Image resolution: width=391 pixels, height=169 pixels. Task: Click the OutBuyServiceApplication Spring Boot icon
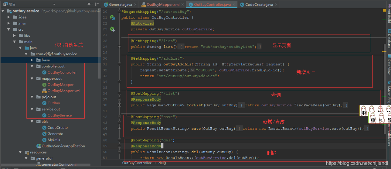tap(39, 146)
